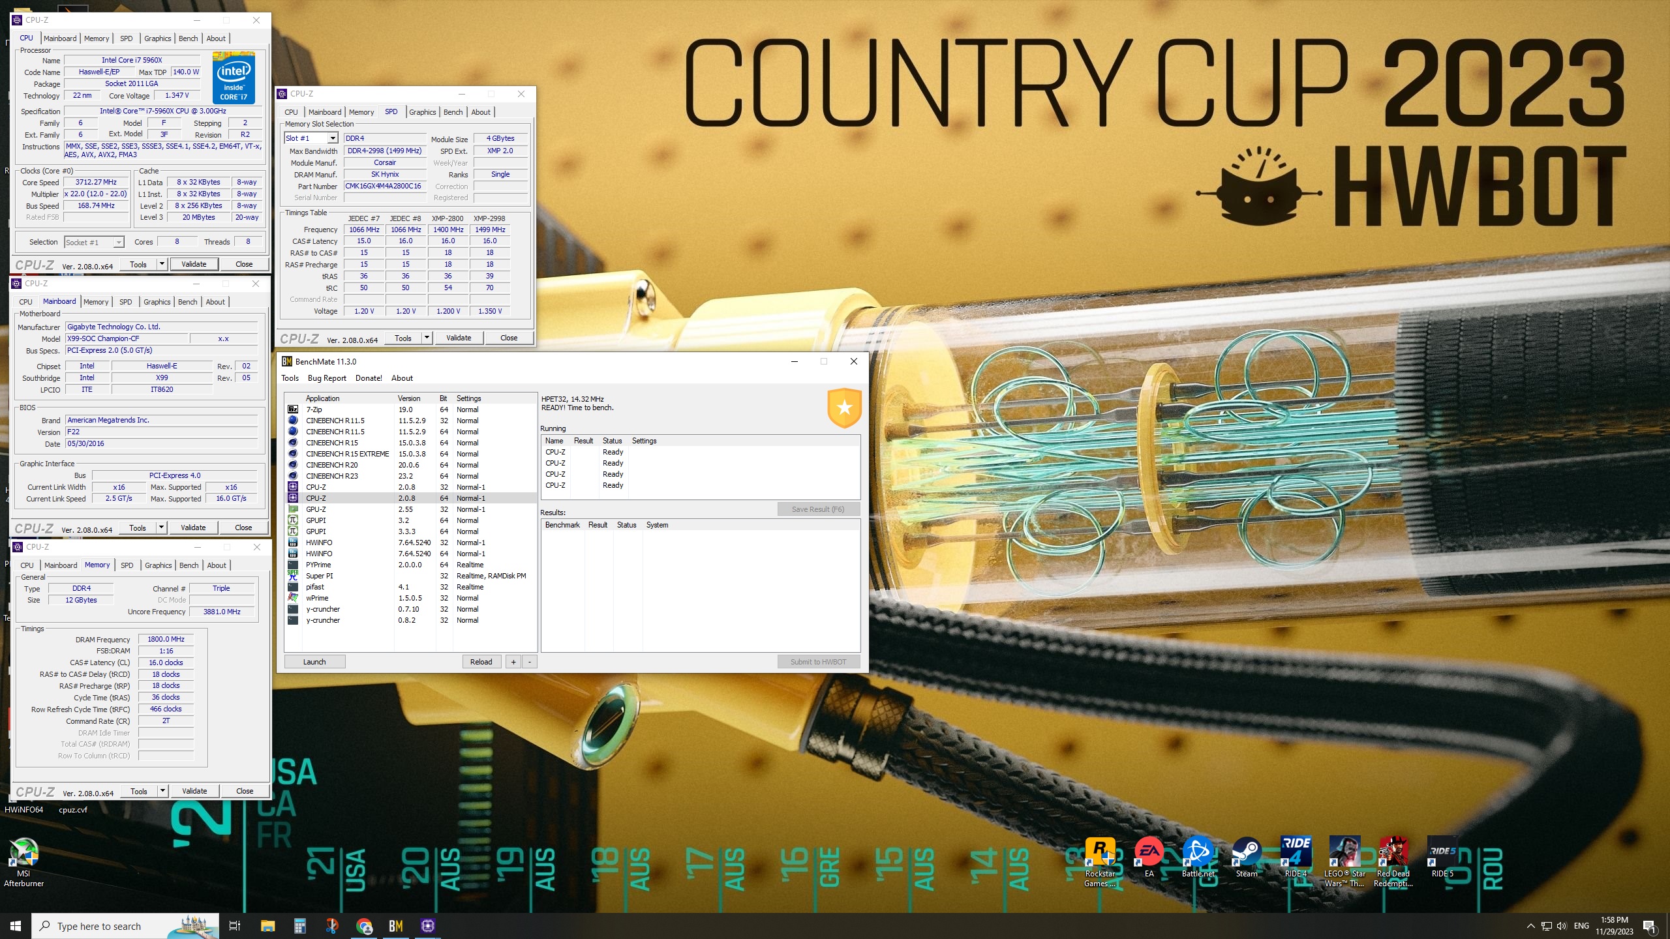
Task: Open BenchMate Donate! menu
Action: point(369,378)
